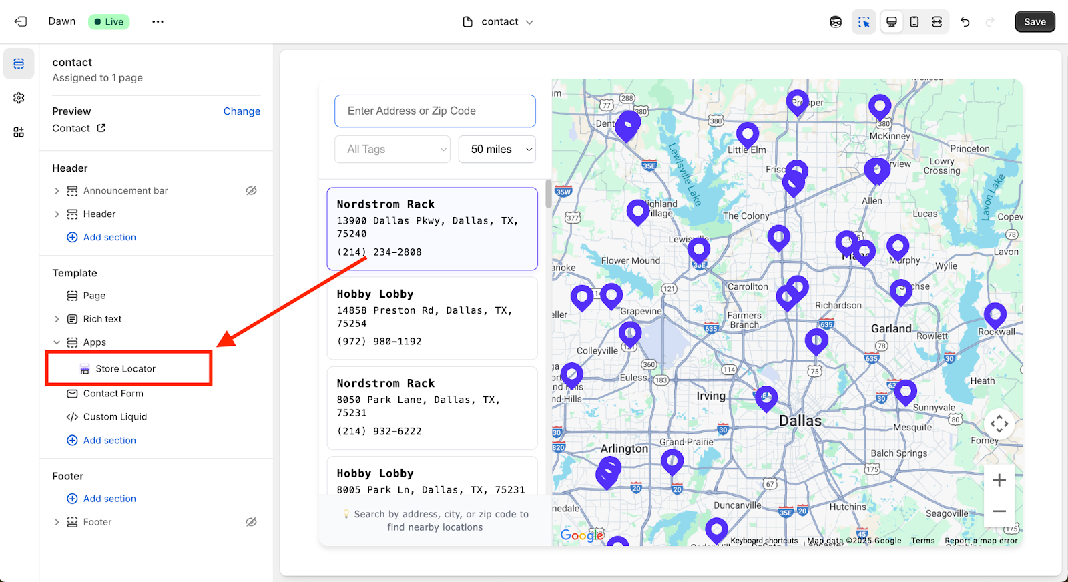Click Report a map error link
Screen dimensions: 1068x582
point(981,541)
